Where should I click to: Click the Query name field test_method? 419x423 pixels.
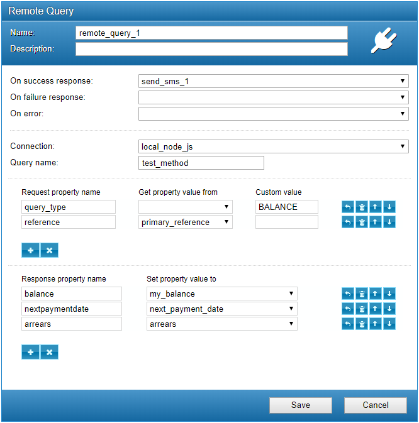(201, 163)
